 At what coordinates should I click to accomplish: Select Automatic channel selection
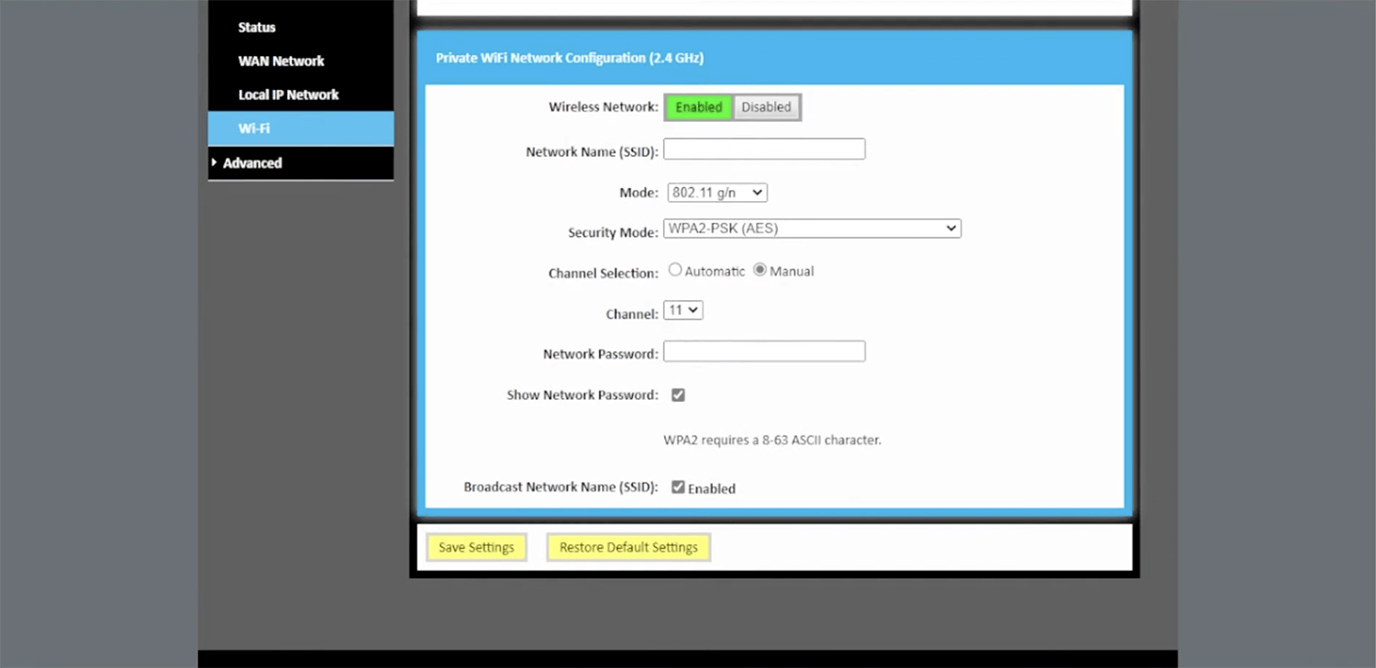pyautogui.click(x=675, y=270)
